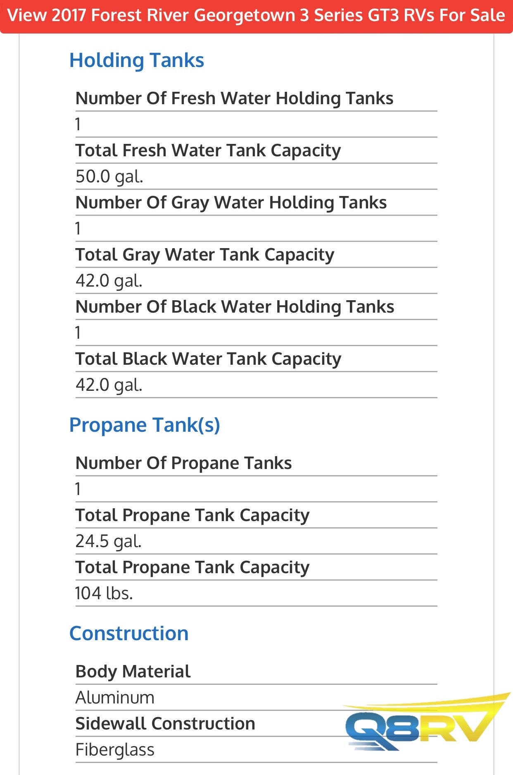Viewport: 513px width, 775px height.
Task: Select the Holding Tanks section heading
Action: [x=137, y=60]
